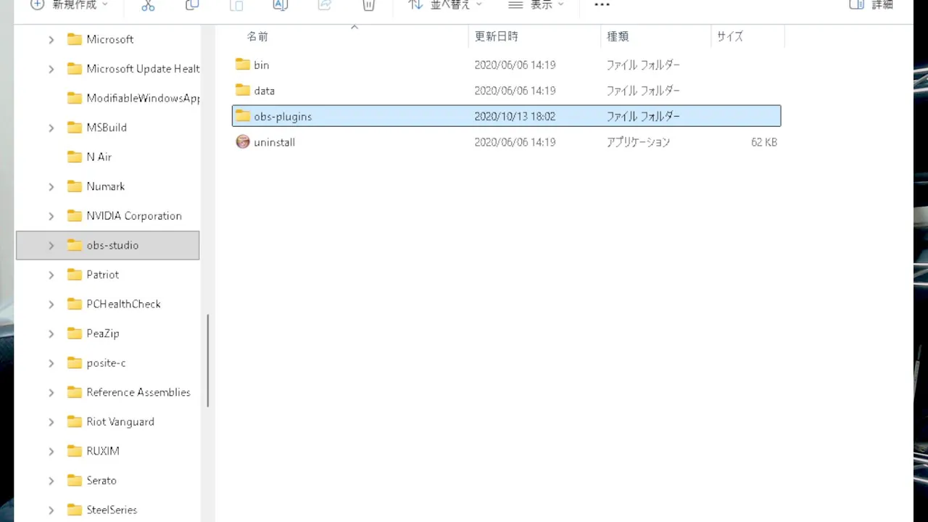The width and height of the screenshot is (928, 522).
Task: Click the uninstall file name
Action: click(275, 142)
